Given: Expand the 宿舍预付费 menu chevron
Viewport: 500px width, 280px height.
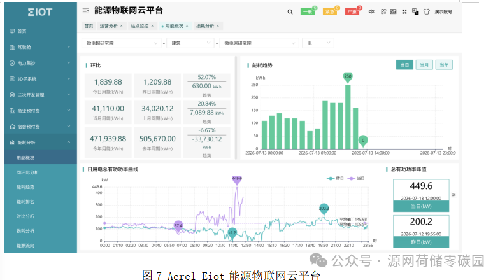Looking at the screenshot, I should pos(69,127).
